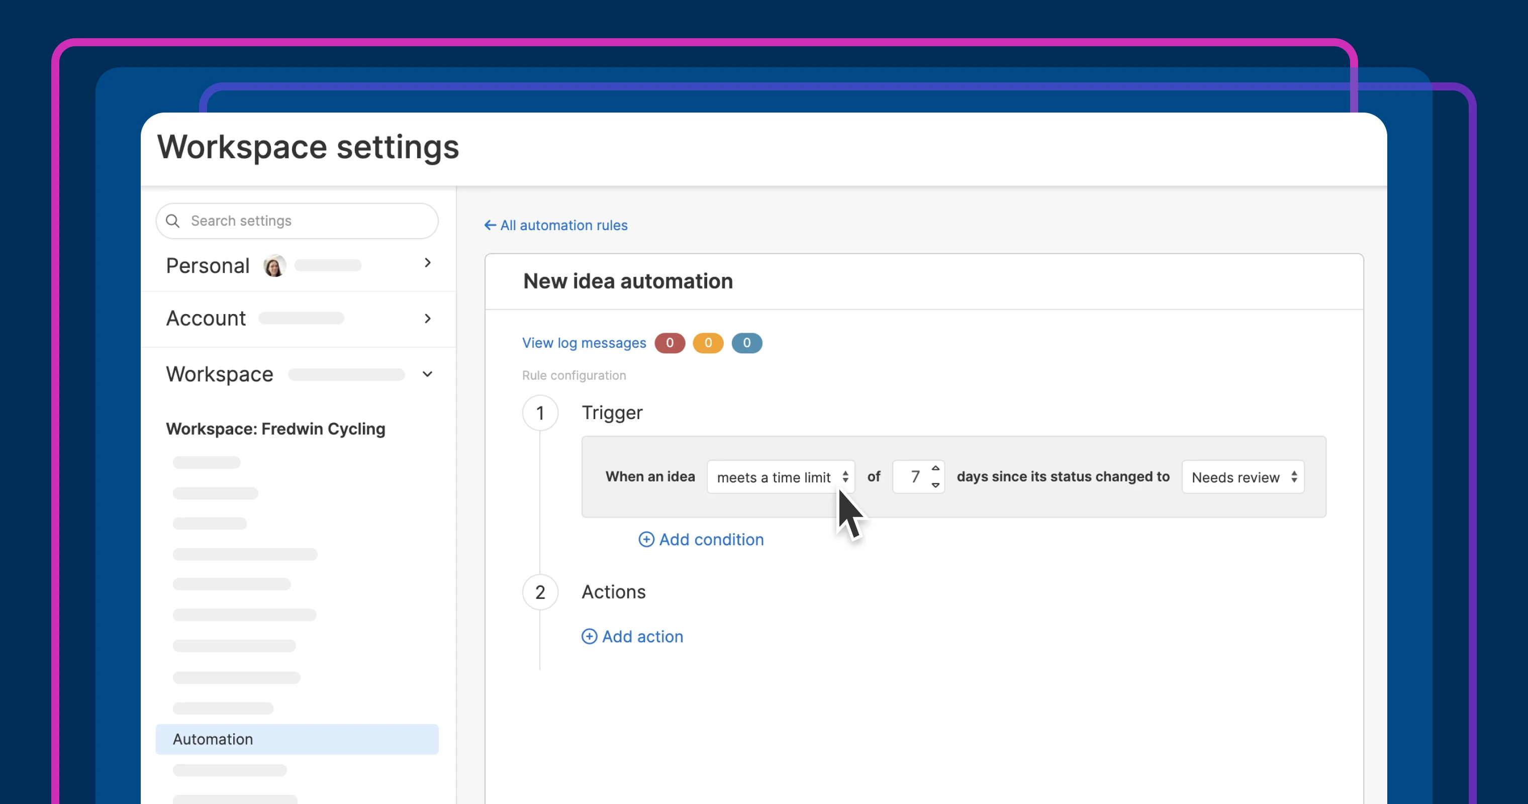Click the back arrow before All automation rules

point(490,225)
